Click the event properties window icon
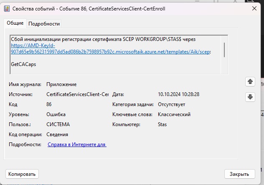264x185 pixels. (x=7, y=9)
